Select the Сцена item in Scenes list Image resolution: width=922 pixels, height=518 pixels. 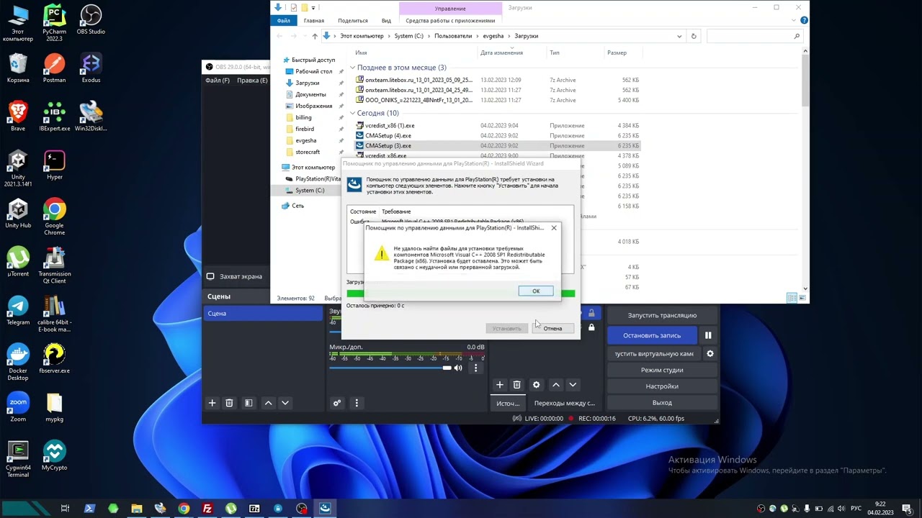[263, 314]
